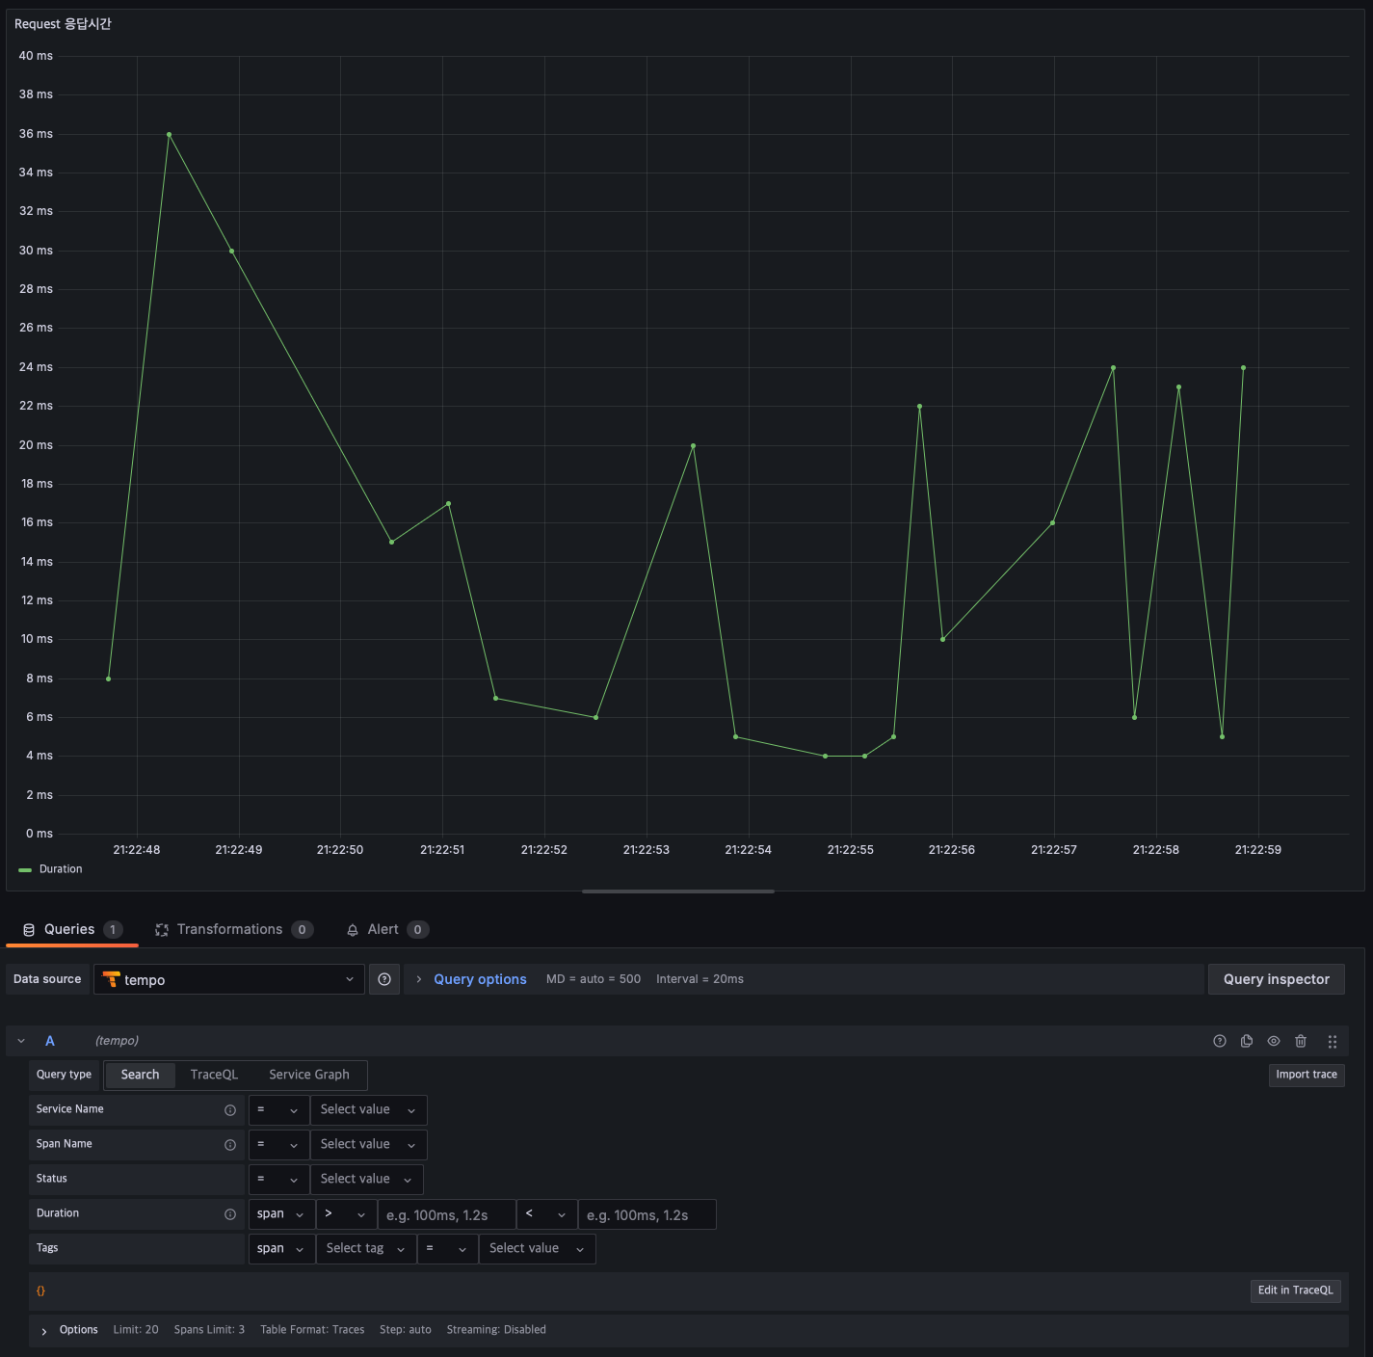This screenshot has width=1373, height=1357.
Task: Click the minimum duration input field
Action: [446, 1215]
